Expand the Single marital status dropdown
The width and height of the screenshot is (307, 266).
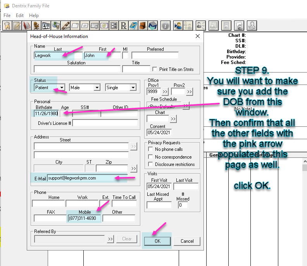[133, 88]
